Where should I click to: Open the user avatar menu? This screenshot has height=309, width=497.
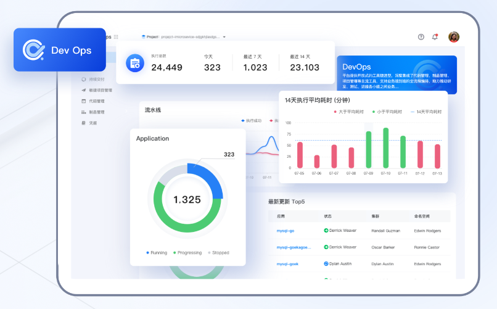454,37
